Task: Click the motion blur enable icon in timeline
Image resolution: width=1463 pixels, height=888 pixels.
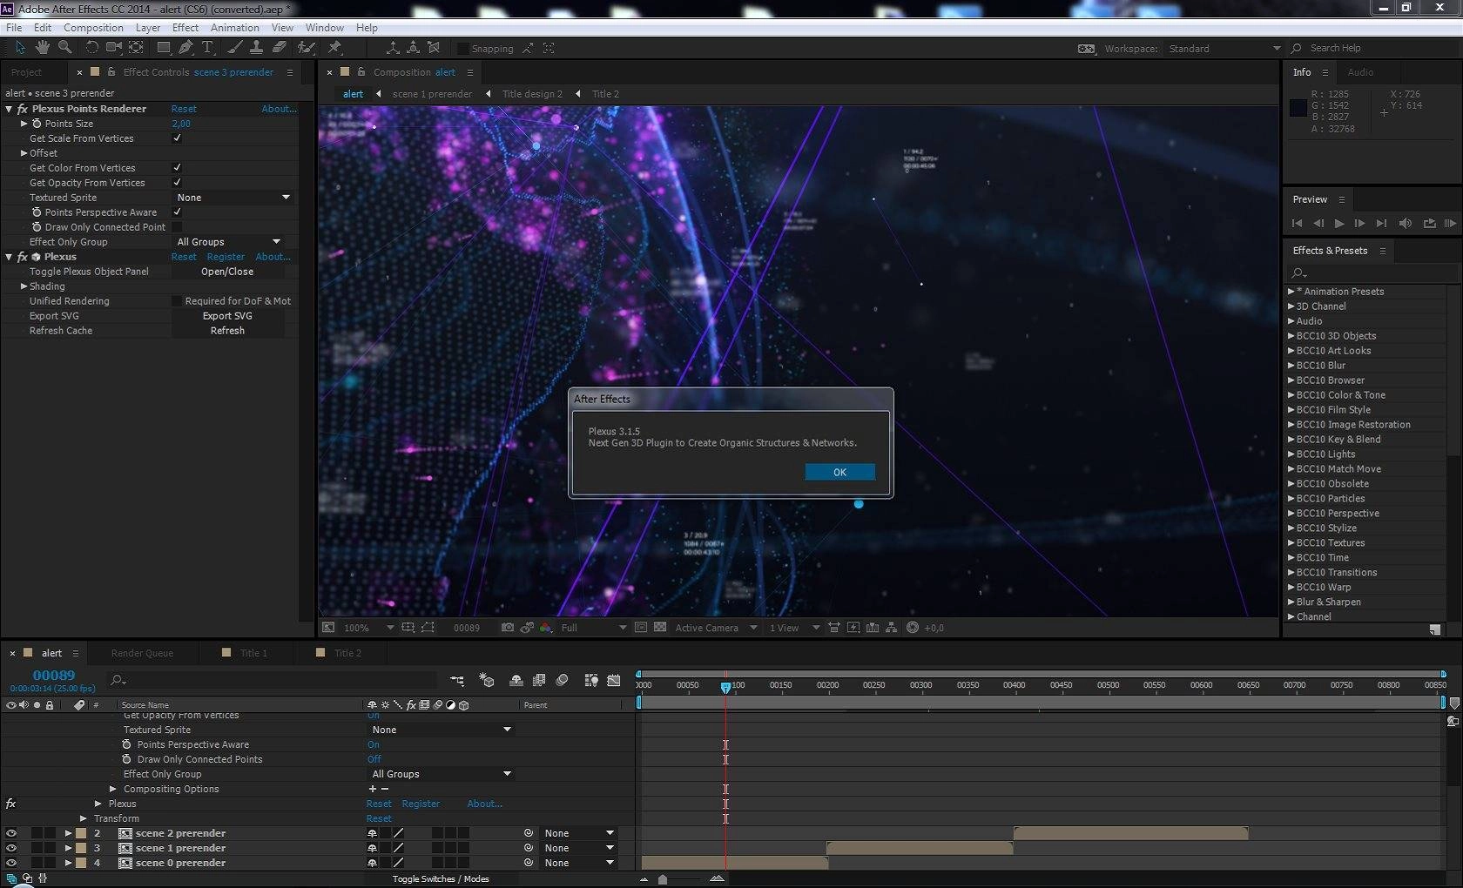Action: point(562,680)
